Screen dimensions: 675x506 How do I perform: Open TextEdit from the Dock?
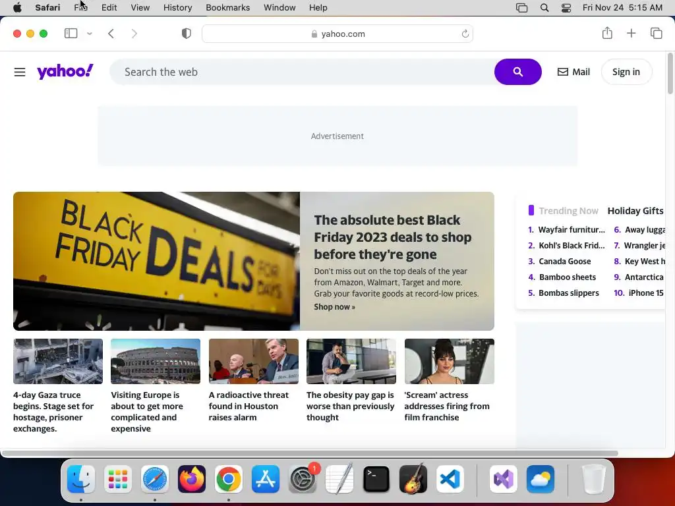pos(339,479)
